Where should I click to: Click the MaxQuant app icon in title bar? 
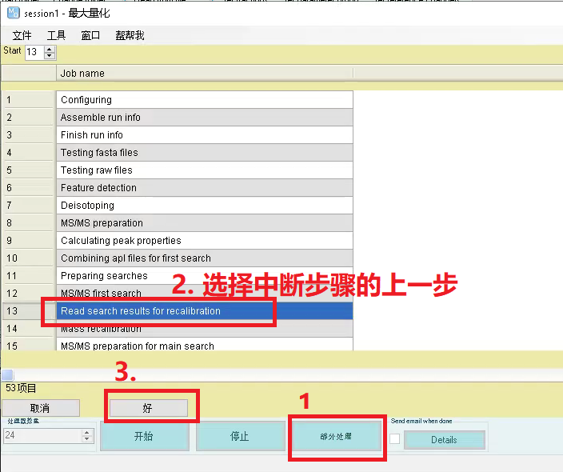[x=13, y=14]
